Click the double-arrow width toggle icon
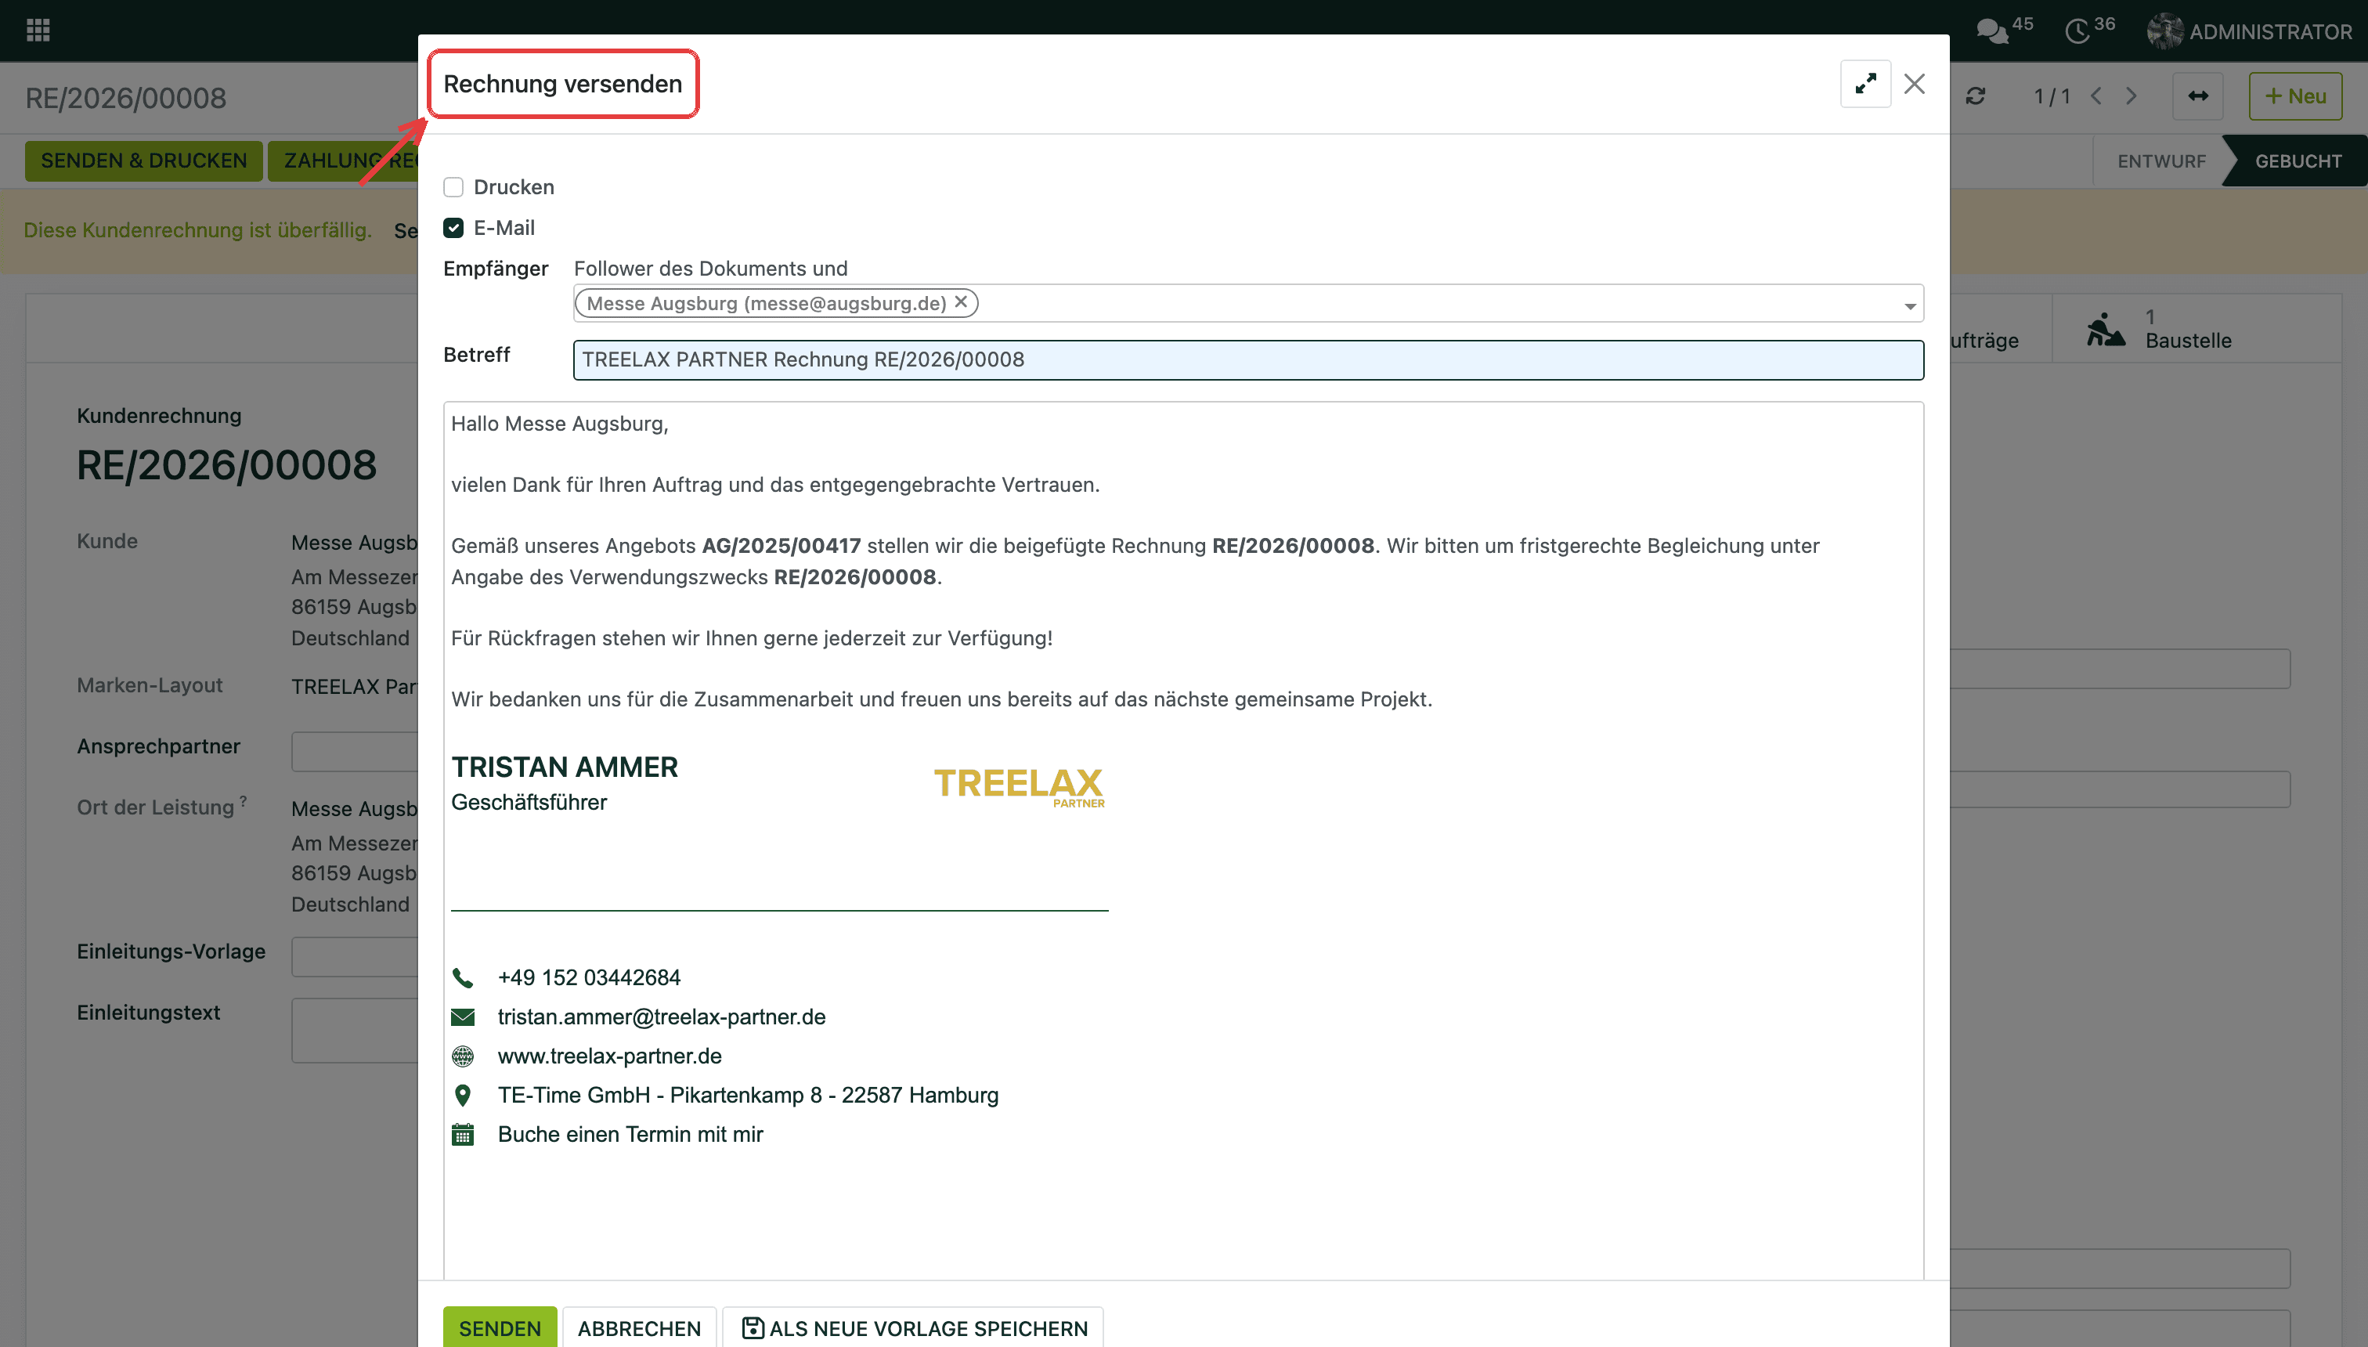The height and width of the screenshot is (1347, 2368). (x=2198, y=96)
